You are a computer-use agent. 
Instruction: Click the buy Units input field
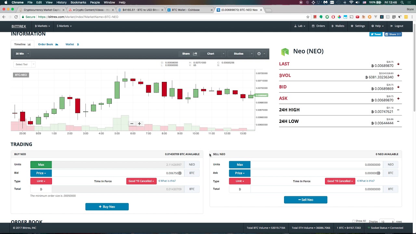click(118, 164)
